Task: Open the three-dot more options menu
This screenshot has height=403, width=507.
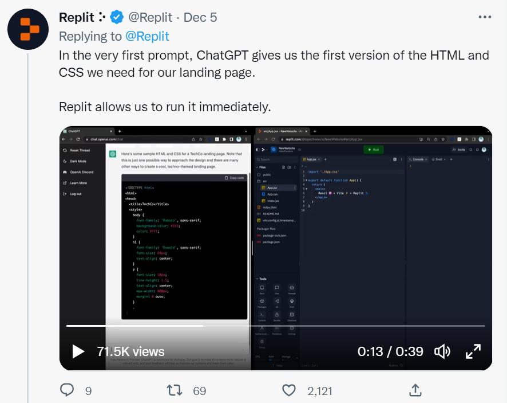Action: [485, 17]
